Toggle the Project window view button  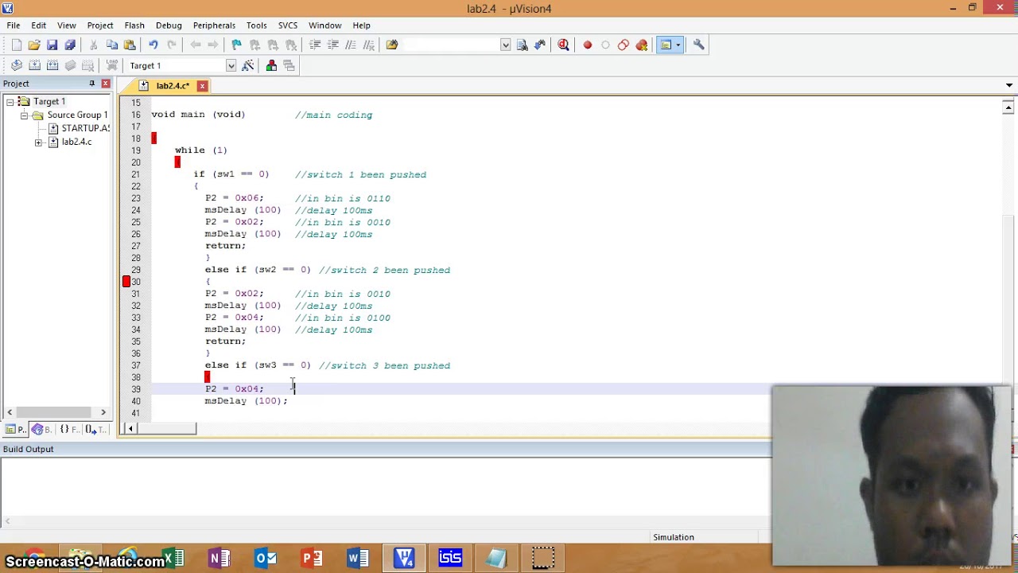666,45
